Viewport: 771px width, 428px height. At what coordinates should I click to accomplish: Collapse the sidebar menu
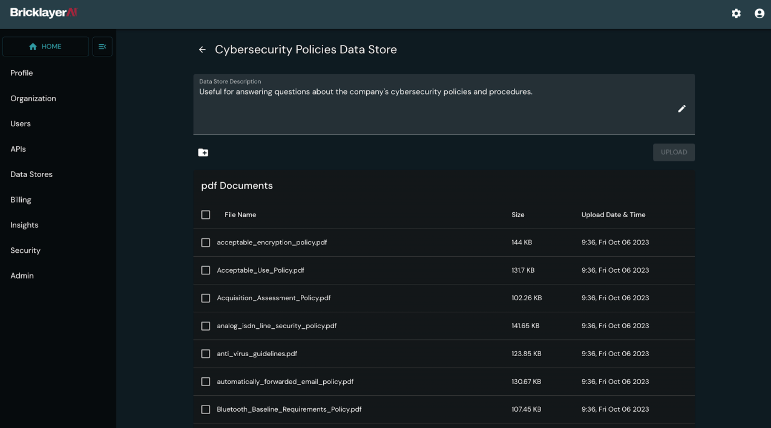point(102,47)
